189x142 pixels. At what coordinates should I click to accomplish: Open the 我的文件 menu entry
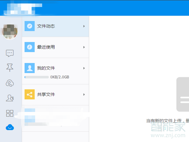click(56, 71)
